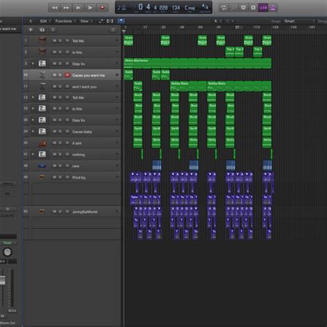Mute the and I want you track
The image size is (327, 327).
pyautogui.click(x=54, y=86)
